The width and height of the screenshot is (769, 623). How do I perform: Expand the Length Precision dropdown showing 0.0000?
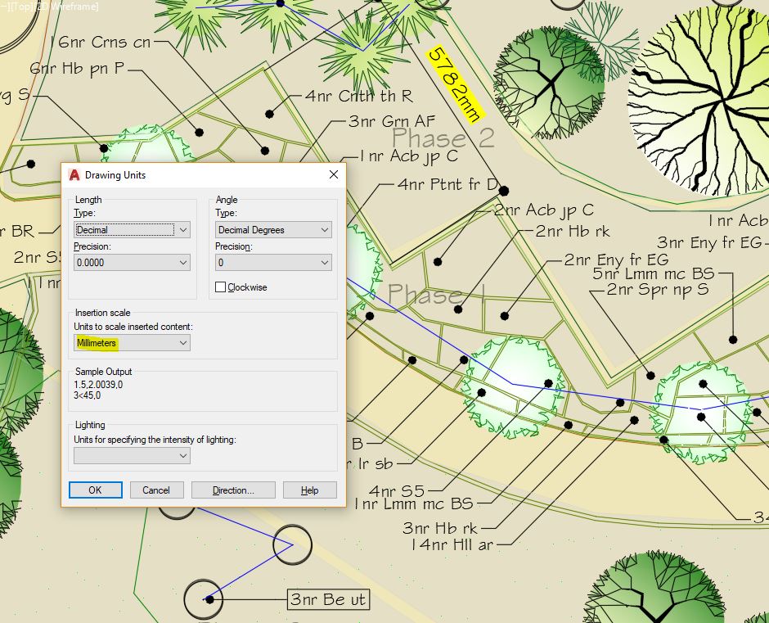[132, 263]
